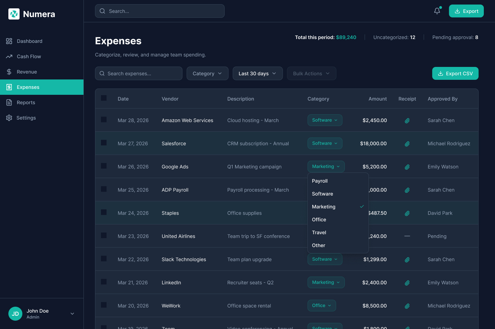This screenshot has width=495, height=329.
Task: View receipt for Slack Technologies expense
Action: (407, 260)
